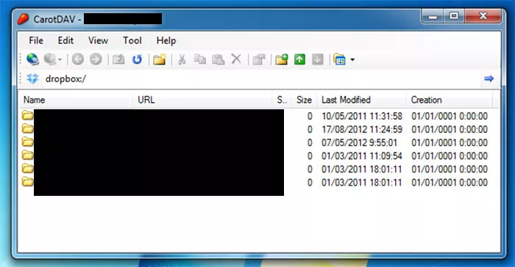Open the File menu
The image size is (515, 267).
(36, 40)
